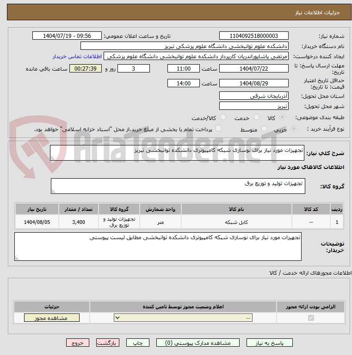Click the نام کالا column header
The height and width of the screenshot is (355, 352).
pyautogui.click(x=236, y=209)
